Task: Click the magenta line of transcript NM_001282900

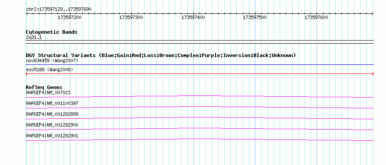Action: 200,128
